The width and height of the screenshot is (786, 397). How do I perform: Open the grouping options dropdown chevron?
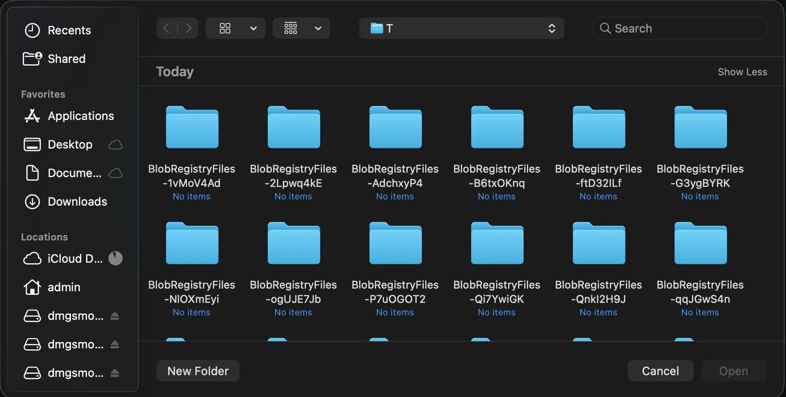click(318, 28)
